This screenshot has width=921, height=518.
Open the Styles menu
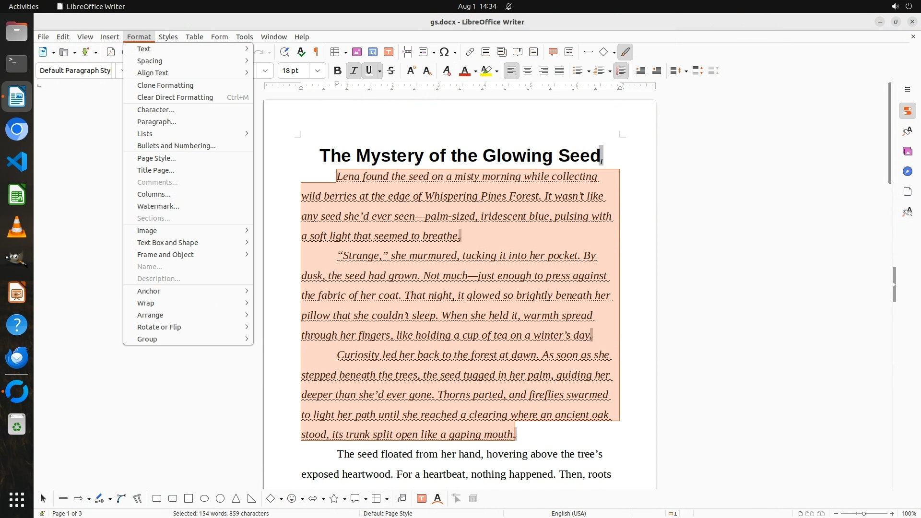pyautogui.click(x=168, y=37)
